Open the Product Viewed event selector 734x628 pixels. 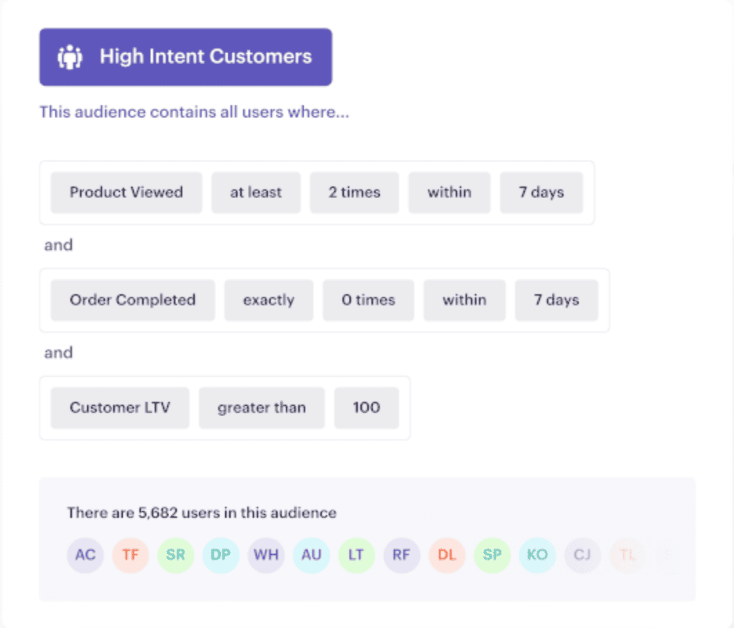pyautogui.click(x=126, y=193)
